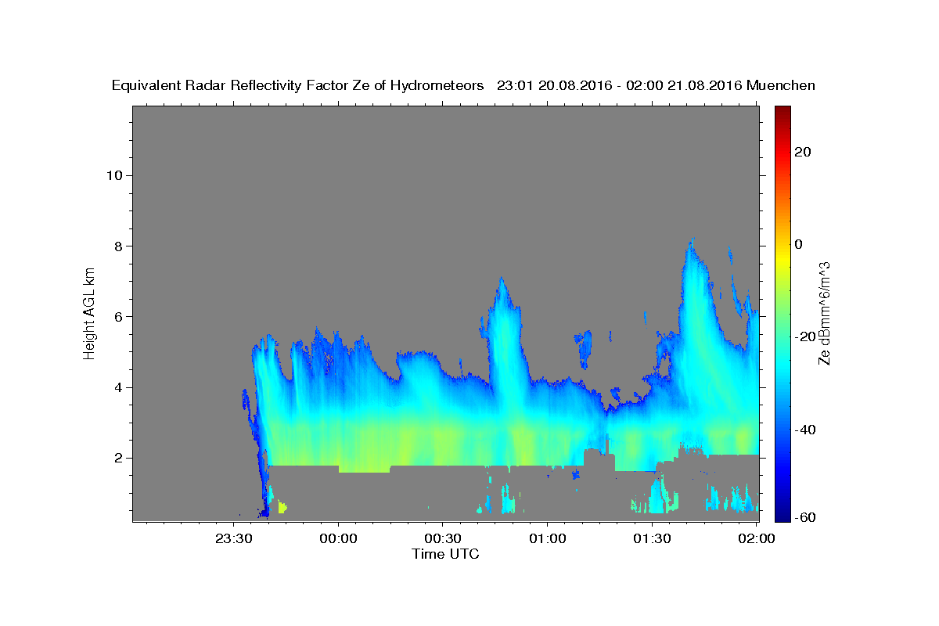The width and height of the screenshot is (939, 626).
Task: Click the cloud tower peak near 00:47
Action: [502, 284]
